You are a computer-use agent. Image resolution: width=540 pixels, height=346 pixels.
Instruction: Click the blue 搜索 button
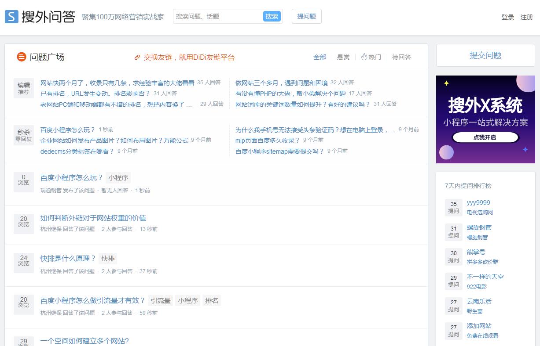click(x=272, y=16)
